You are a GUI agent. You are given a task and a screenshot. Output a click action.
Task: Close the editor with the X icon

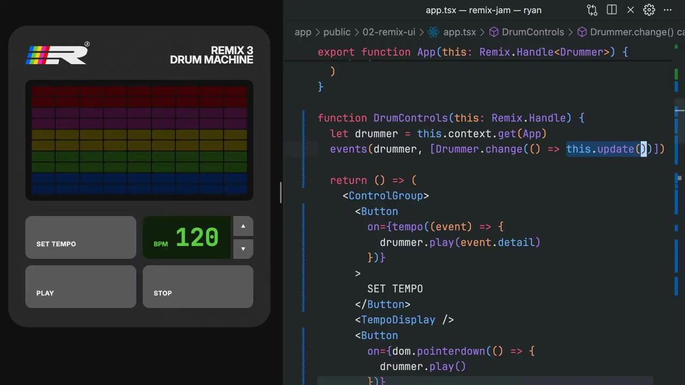coord(630,10)
